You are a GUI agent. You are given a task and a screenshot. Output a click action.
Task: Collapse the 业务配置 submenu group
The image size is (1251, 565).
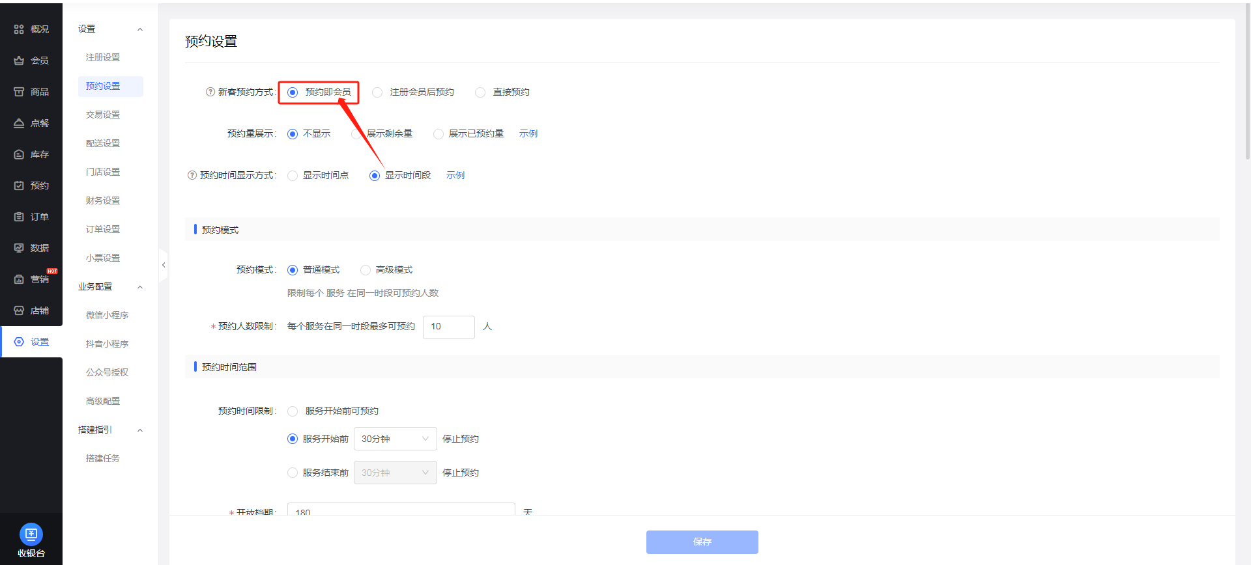pyautogui.click(x=140, y=287)
